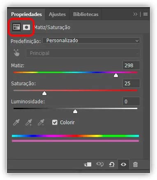Switch to the Ajustes tab
The image size is (157, 180).
[57, 14]
